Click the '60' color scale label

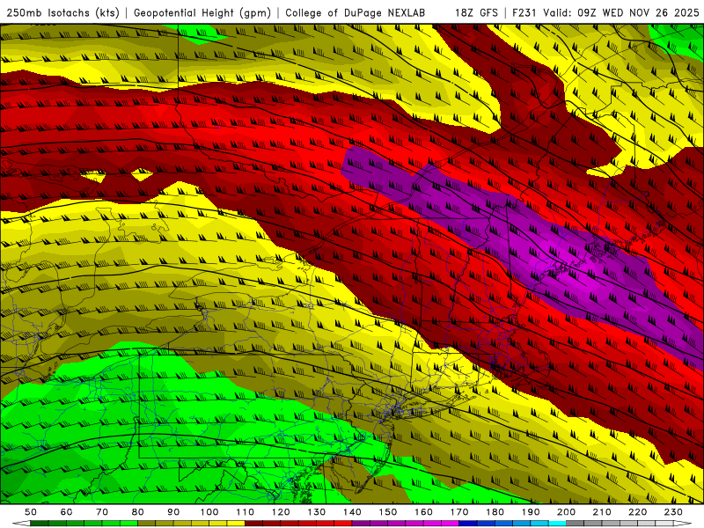point(66,512)
